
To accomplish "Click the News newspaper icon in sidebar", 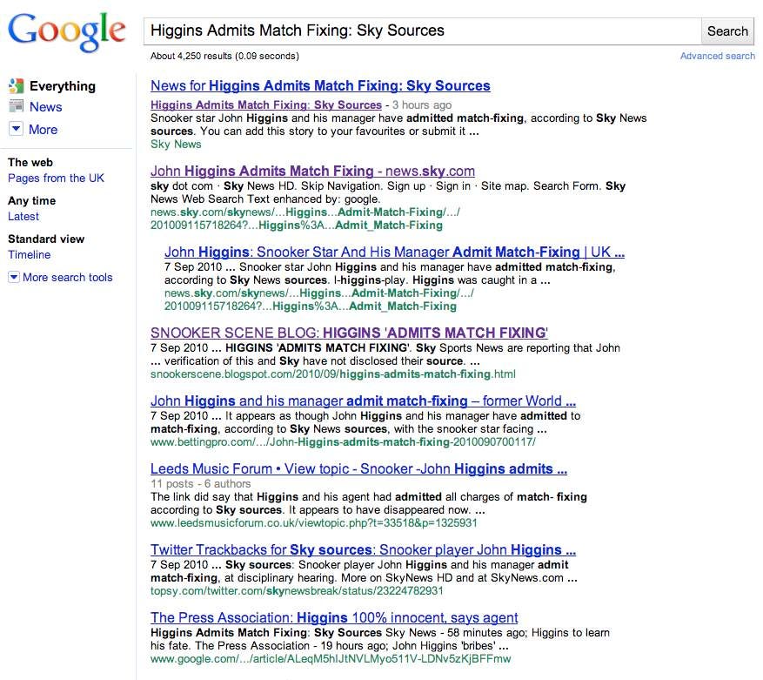I will click(16, 105).
